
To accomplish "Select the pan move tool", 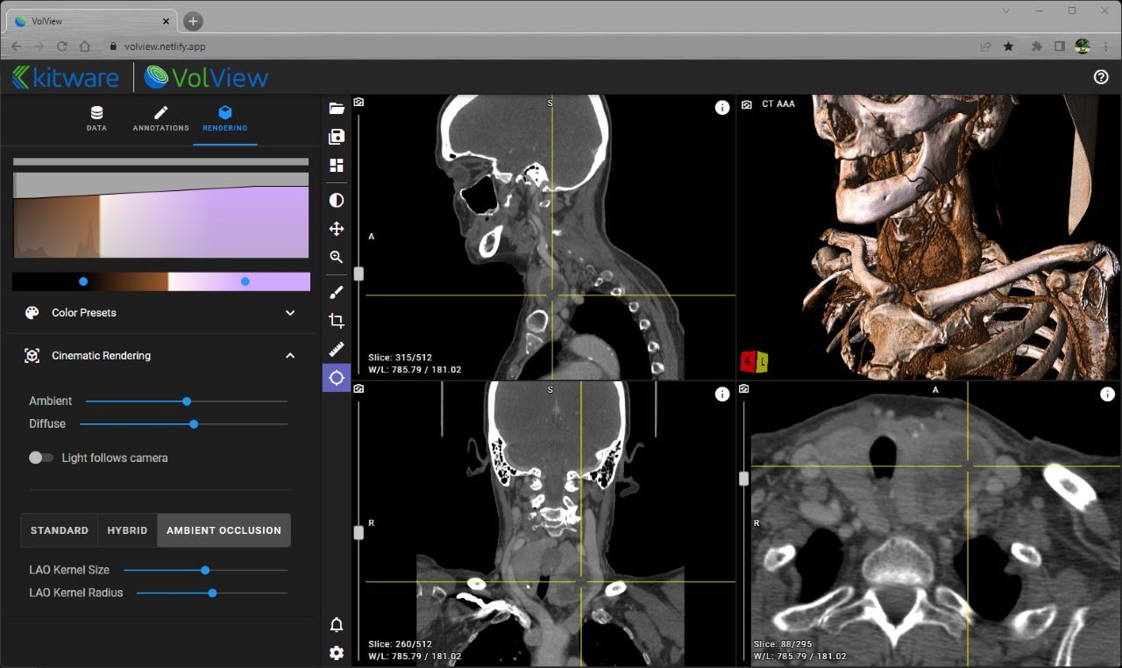I will (x=337, y=229).
